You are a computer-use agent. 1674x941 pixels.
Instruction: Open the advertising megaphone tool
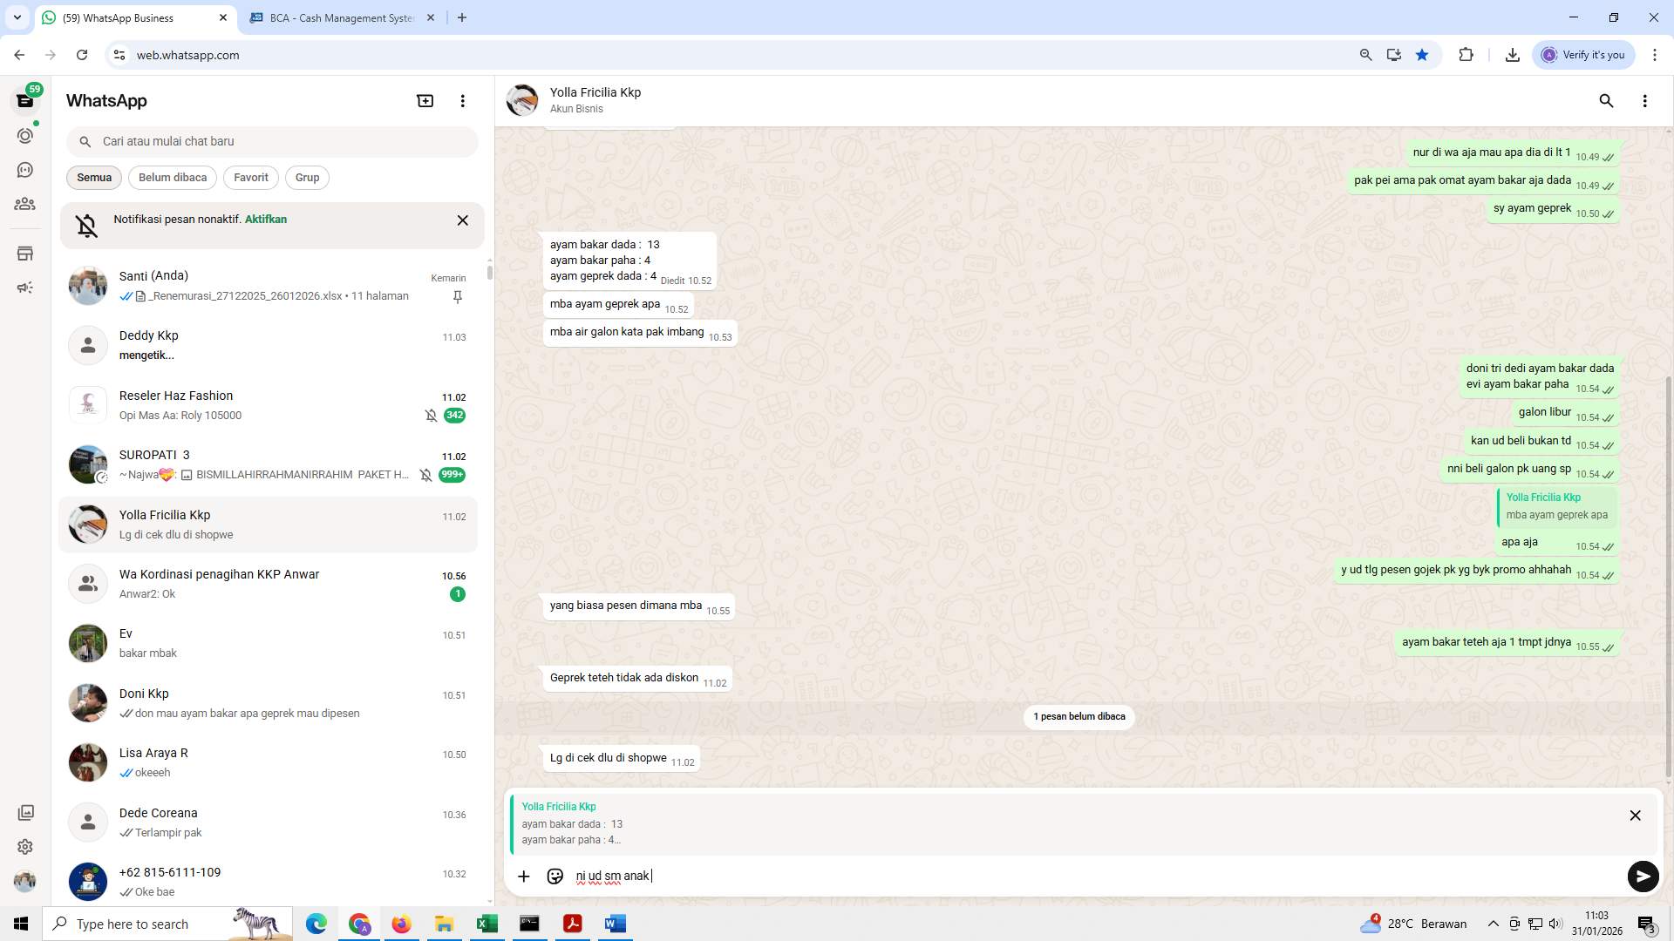pos(25,287)
